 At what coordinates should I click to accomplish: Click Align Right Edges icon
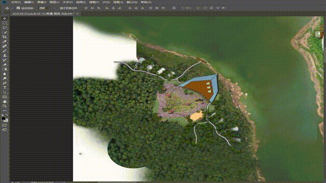click(120, 8)
